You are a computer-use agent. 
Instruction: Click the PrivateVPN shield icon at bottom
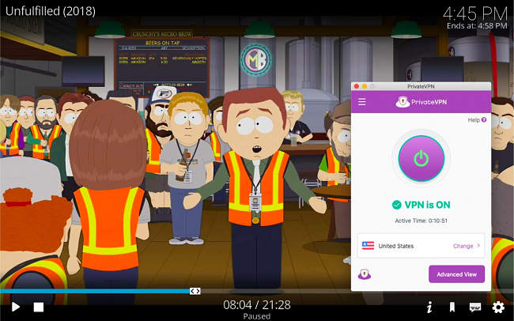pos(365,274)
